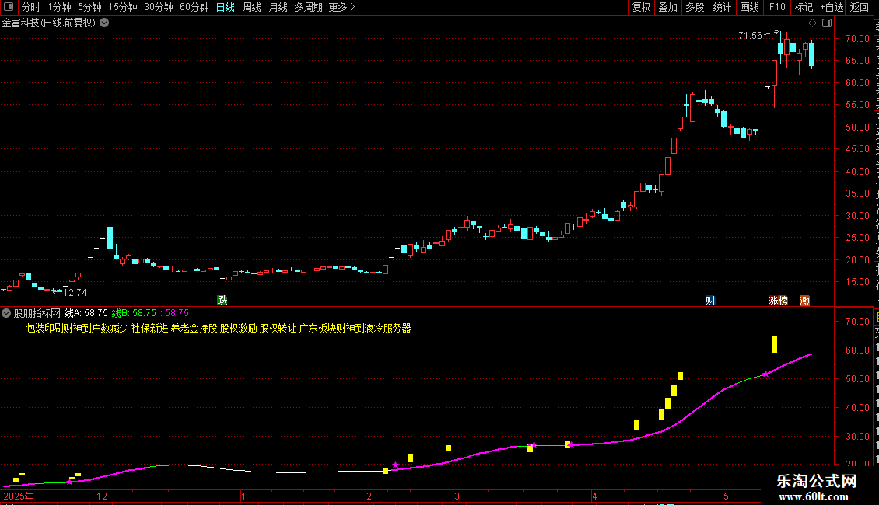Click the 2025年 date axis label
This screenshot has width=879, height=505.
[19, 496]
